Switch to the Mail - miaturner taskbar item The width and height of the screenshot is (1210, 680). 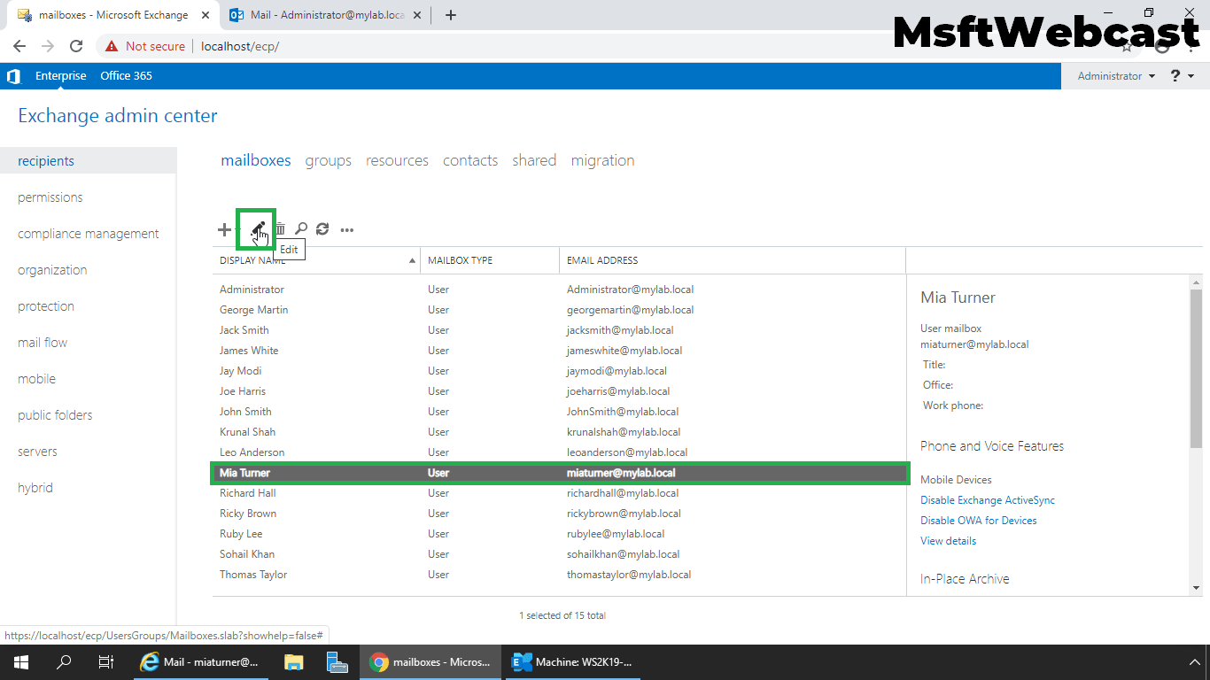201,661
